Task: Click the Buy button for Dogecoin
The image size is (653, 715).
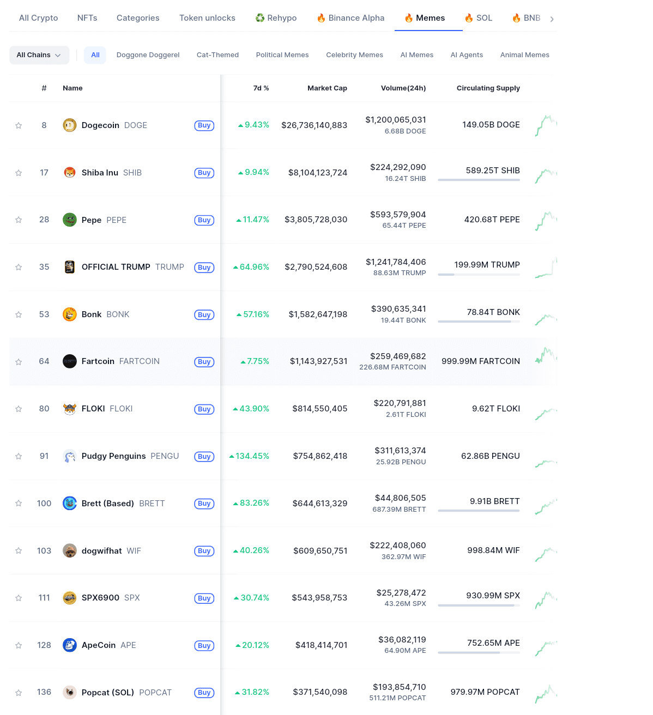Action: point(204,125)
